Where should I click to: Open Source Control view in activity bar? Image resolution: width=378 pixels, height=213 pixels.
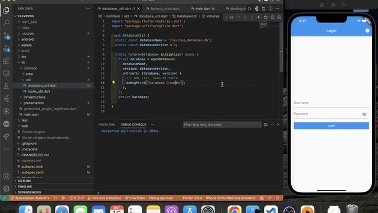point(6,35)
